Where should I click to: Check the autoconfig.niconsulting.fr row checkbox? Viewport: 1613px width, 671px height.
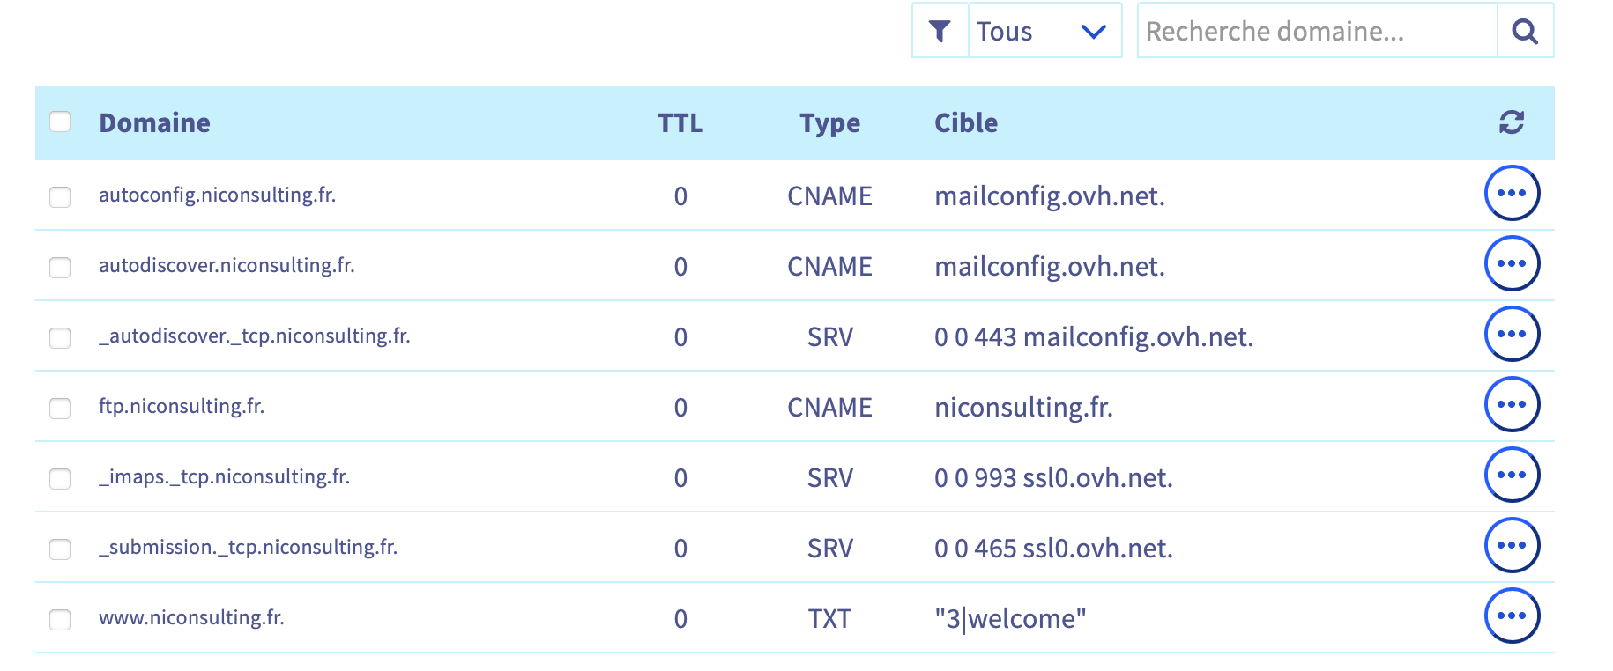coord(60,196)
